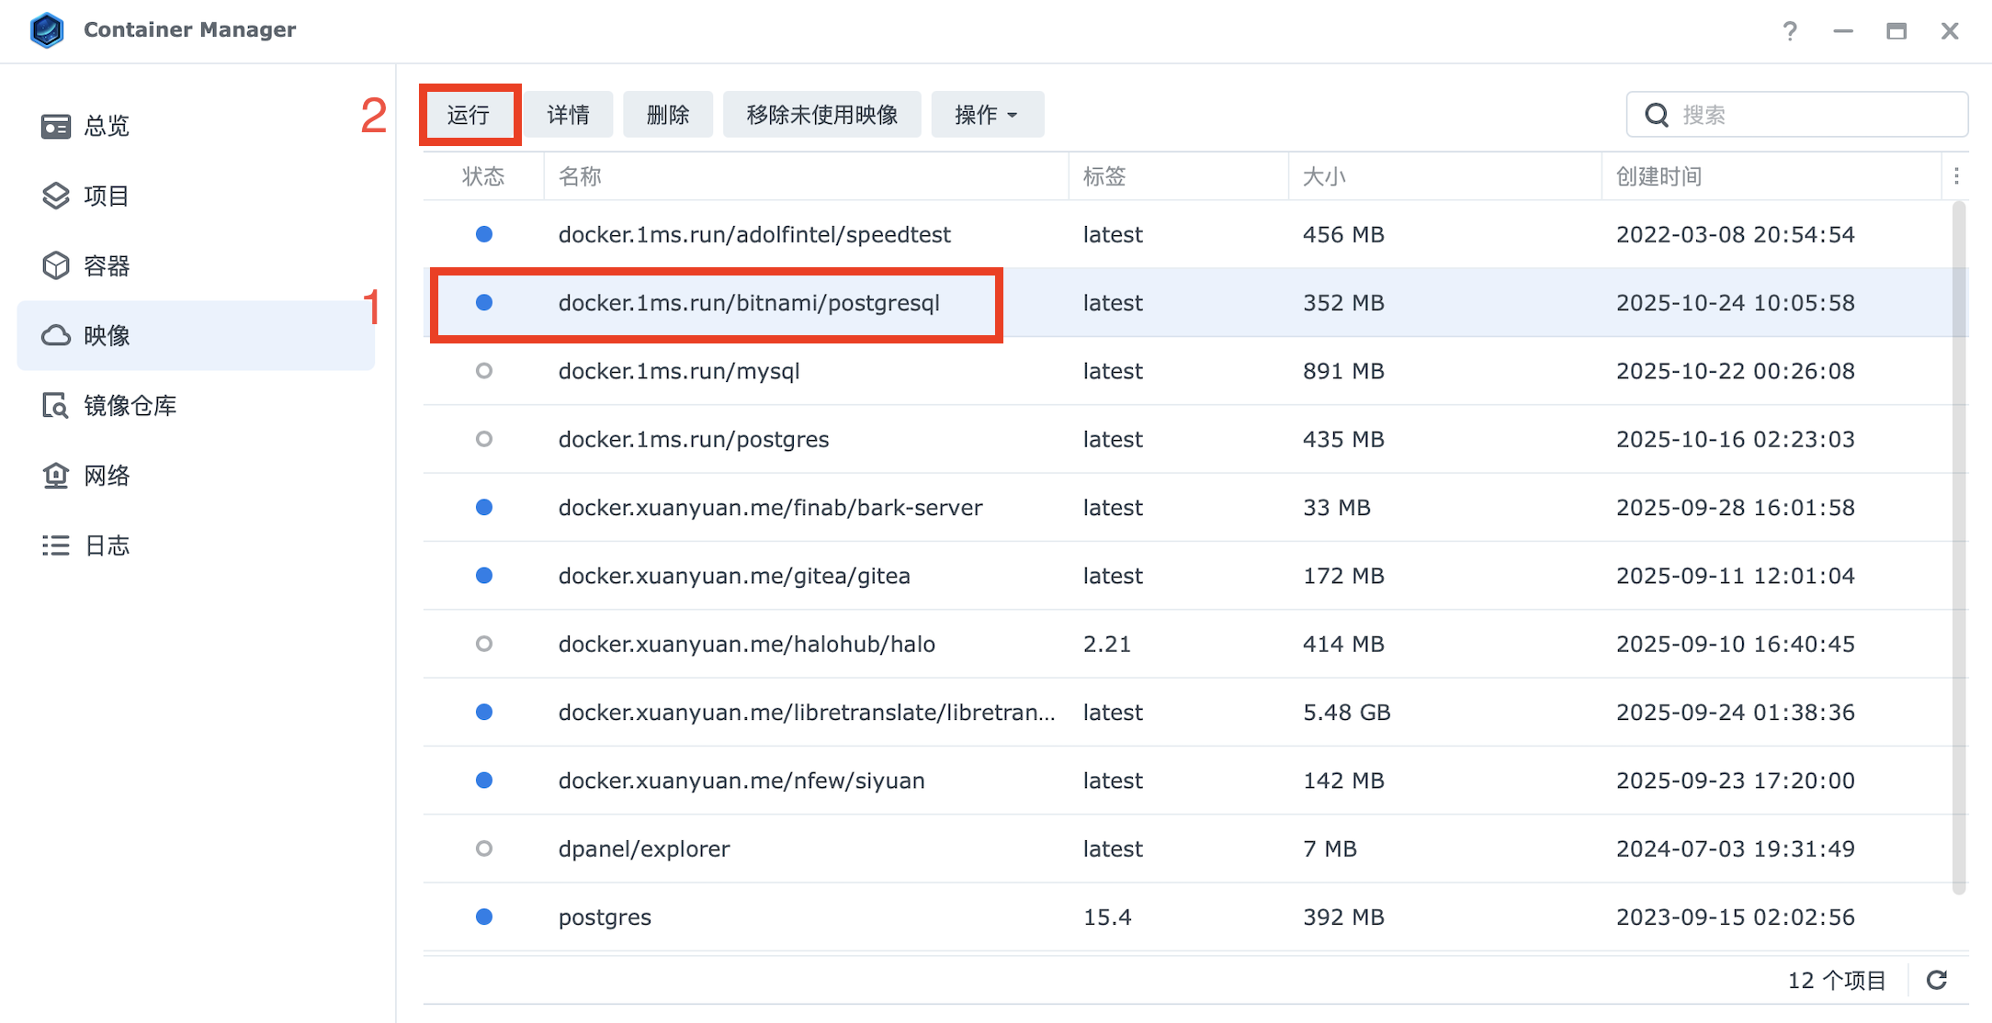Image resolution: width=1992 pixels, height=1023 pixels.
Task: Click the 移除未使用映像 button
Action: click(821, 115)
